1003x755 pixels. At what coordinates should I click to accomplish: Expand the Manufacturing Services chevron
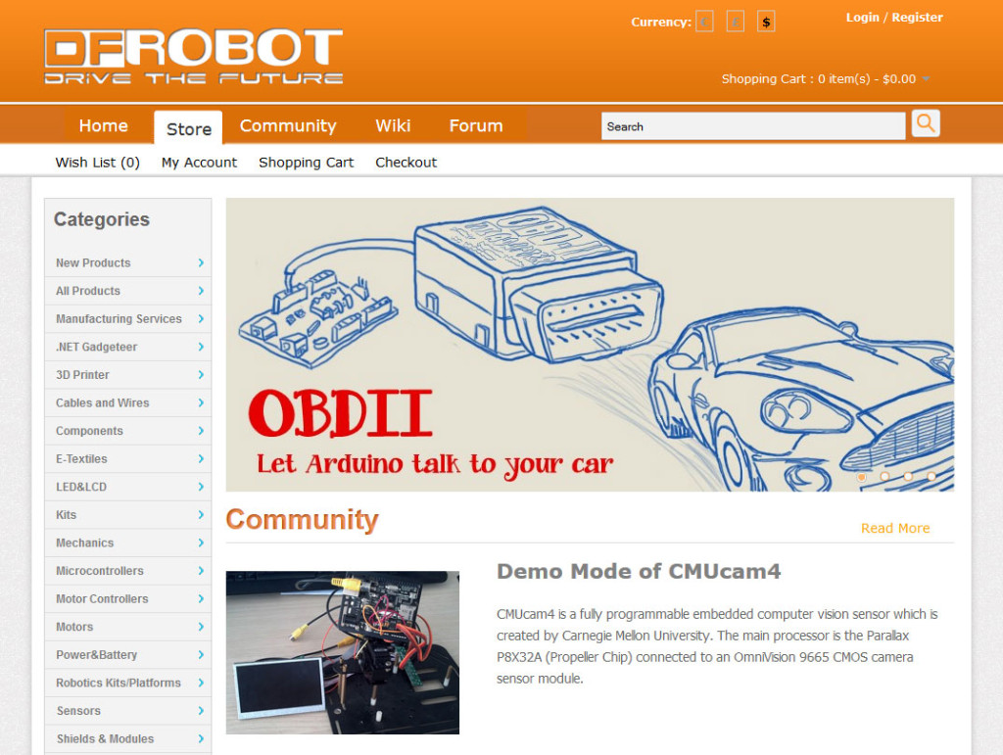pyautogui.click(x=201, y=319)
